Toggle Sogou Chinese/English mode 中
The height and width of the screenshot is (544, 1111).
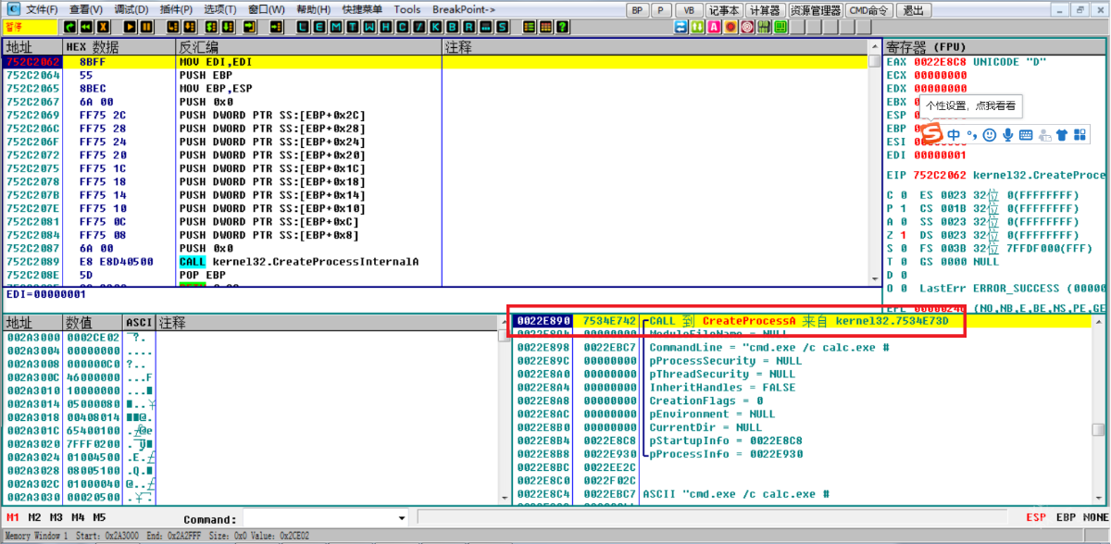point(955,135)
